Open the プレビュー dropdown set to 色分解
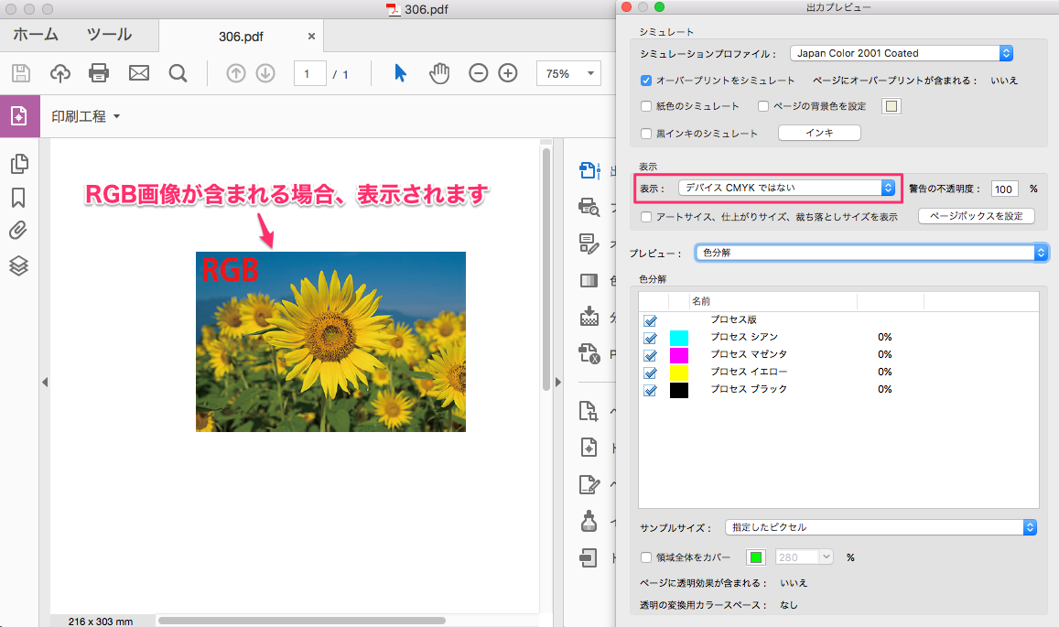 tap(871, 253)
